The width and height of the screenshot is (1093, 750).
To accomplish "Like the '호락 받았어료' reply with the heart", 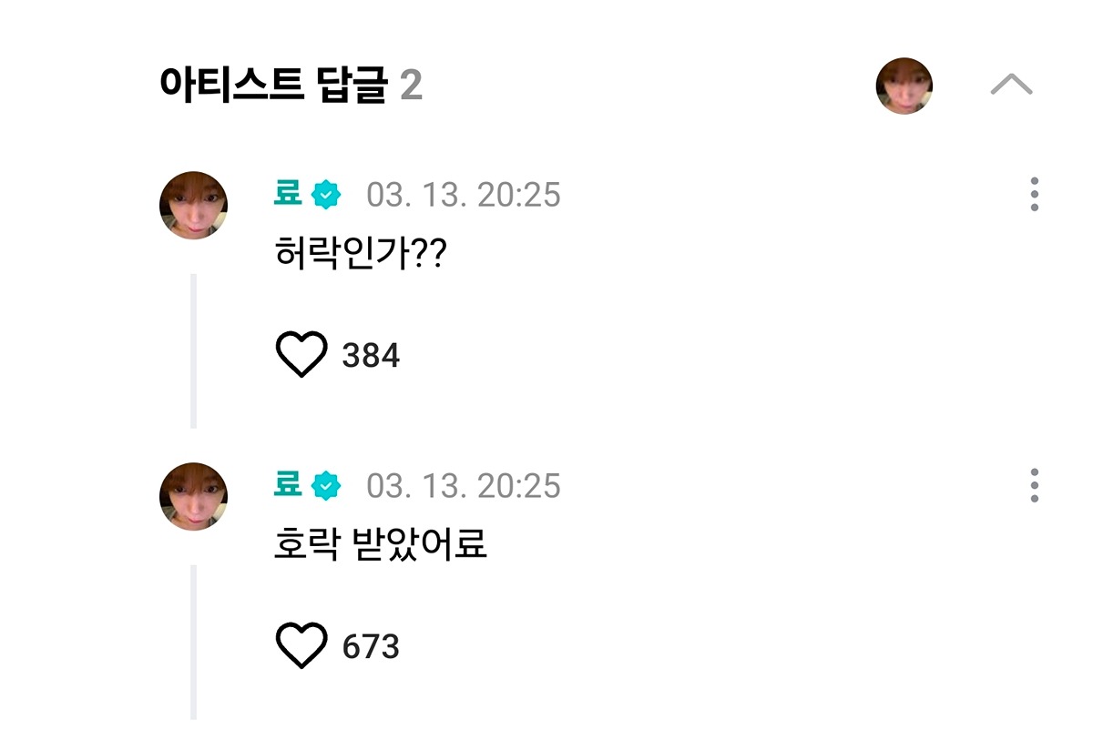I will pyautogui.click(x=301, y=646).
